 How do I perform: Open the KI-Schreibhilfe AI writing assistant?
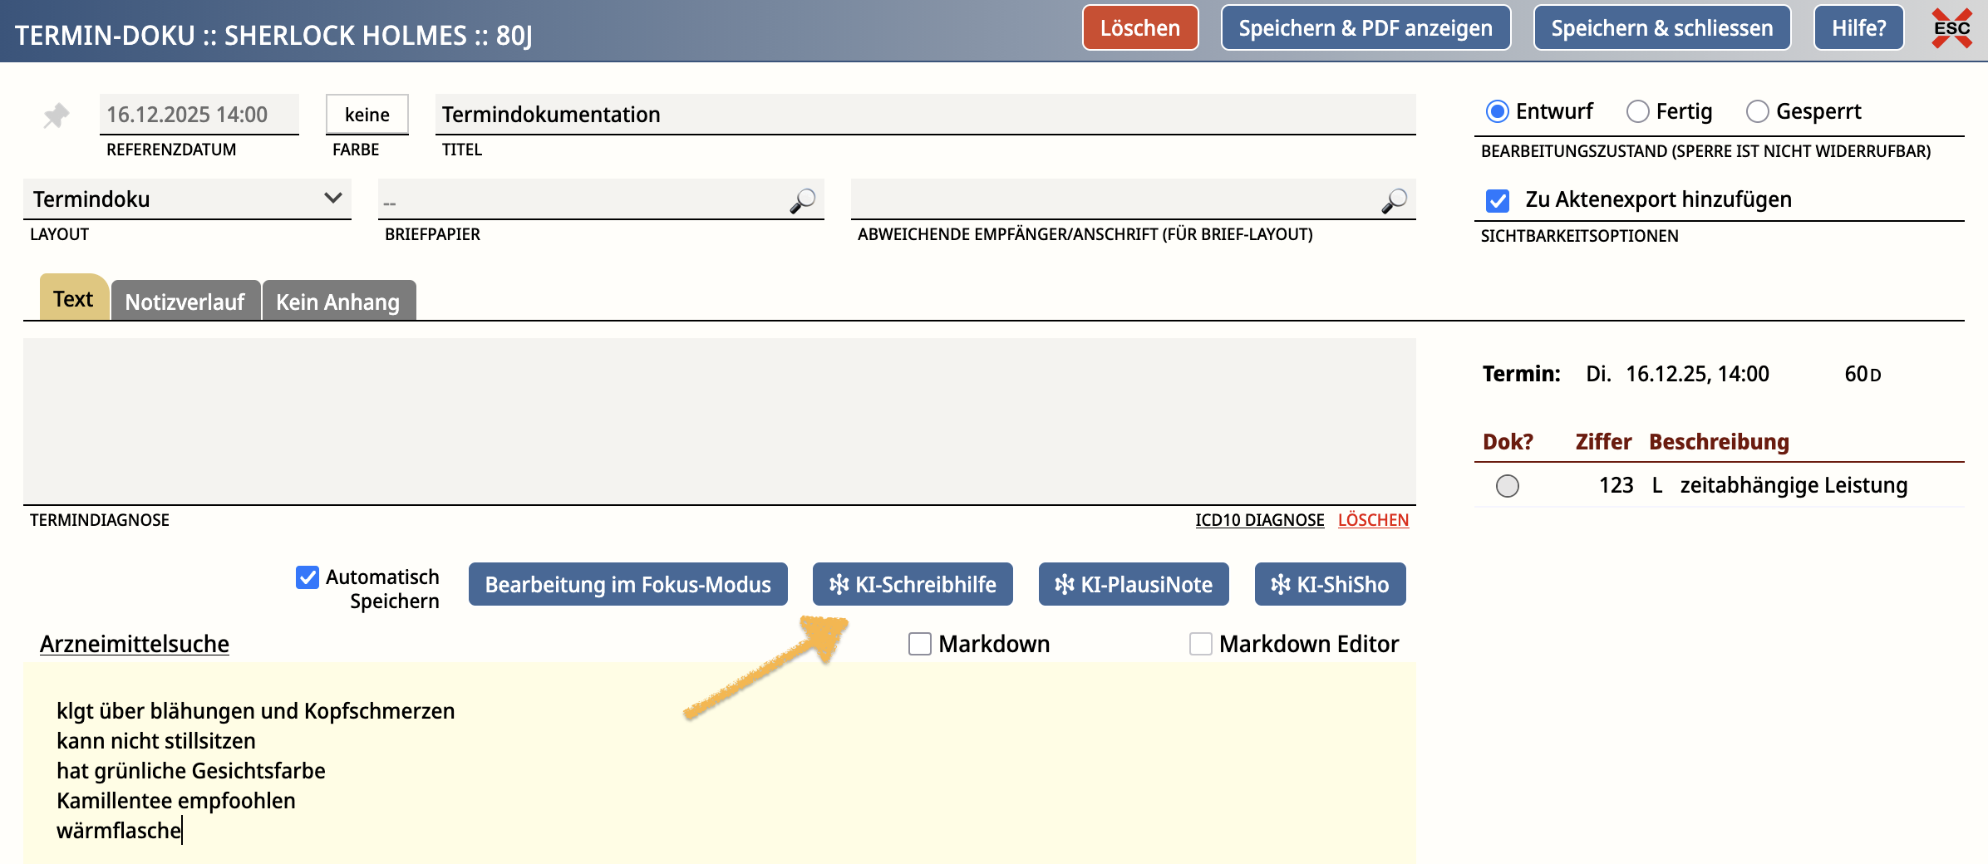[x=913, y=585]
